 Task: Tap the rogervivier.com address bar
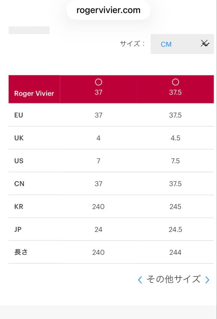tap(108, 10)
